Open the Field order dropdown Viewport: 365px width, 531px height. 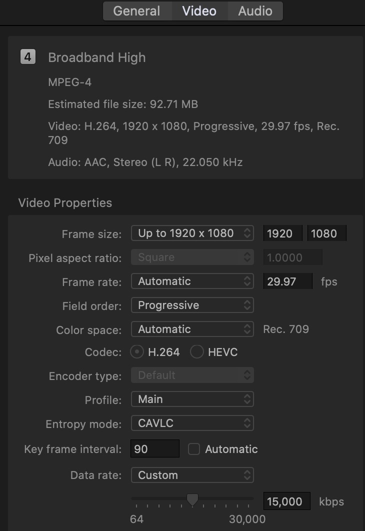coord(192,305)
